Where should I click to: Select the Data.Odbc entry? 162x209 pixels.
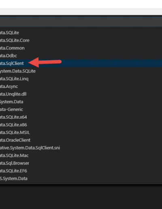tap(81, 55)
